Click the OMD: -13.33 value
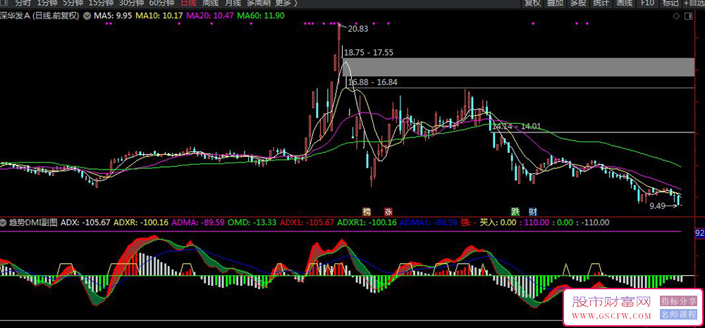The height and width of the screenshot is (328, 705). tap(252, 222)
